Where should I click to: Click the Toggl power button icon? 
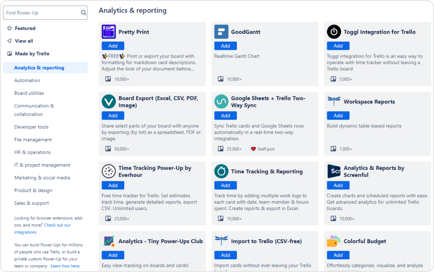[x=334, y=32]
